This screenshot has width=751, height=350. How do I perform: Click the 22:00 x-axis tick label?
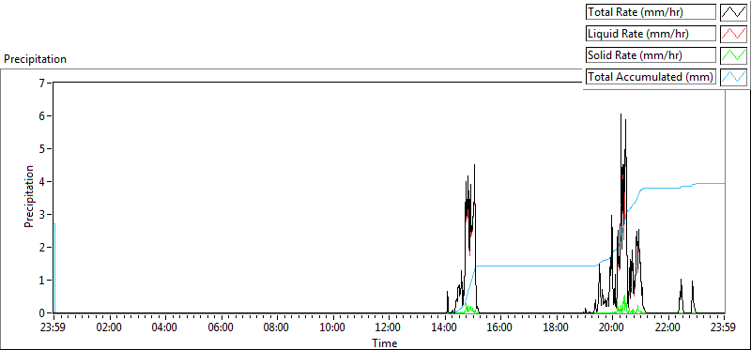pyautogui.click(x=667, y=328)
